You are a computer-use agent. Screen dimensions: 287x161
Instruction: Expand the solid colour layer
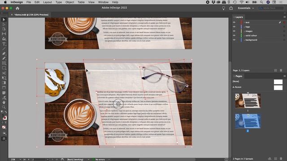(244, 36)
